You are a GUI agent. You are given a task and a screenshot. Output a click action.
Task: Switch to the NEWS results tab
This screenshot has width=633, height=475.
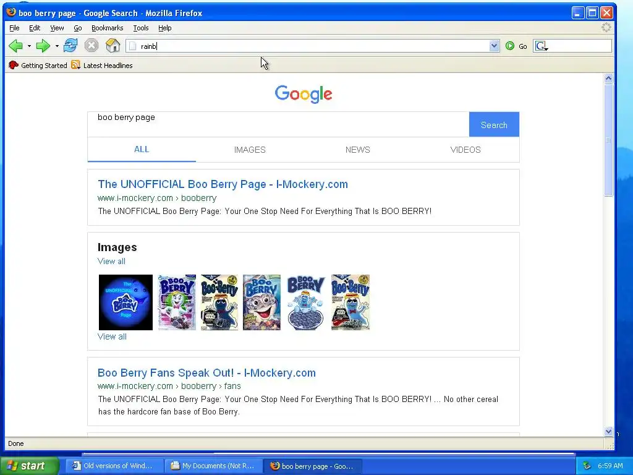point(358,150)
